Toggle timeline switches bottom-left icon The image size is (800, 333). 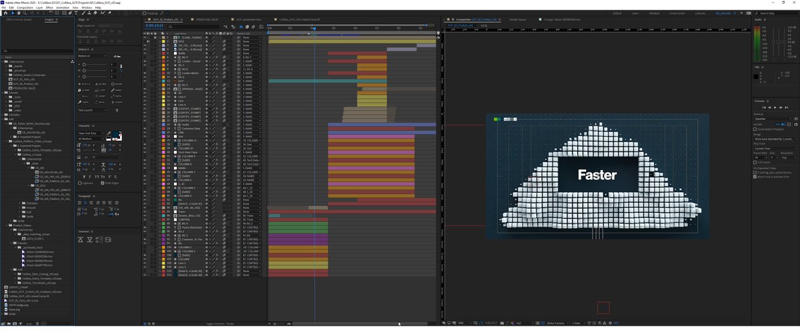(145, 324)
